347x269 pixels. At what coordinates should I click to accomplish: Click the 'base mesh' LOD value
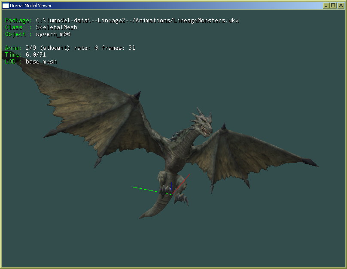(41, 61)
